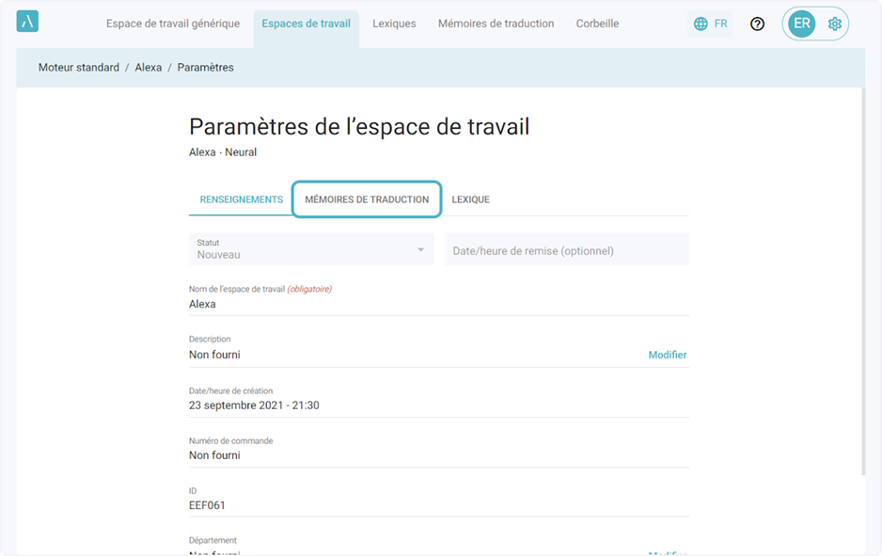The image size is (882, 556).
Task: Open settings gear icon
Action: pos(834,24)
